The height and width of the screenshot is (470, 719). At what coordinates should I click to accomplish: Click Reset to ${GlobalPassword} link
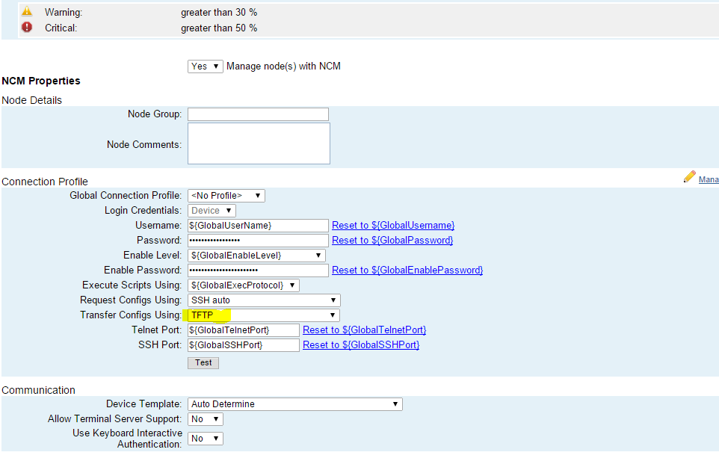pos(392,241)
